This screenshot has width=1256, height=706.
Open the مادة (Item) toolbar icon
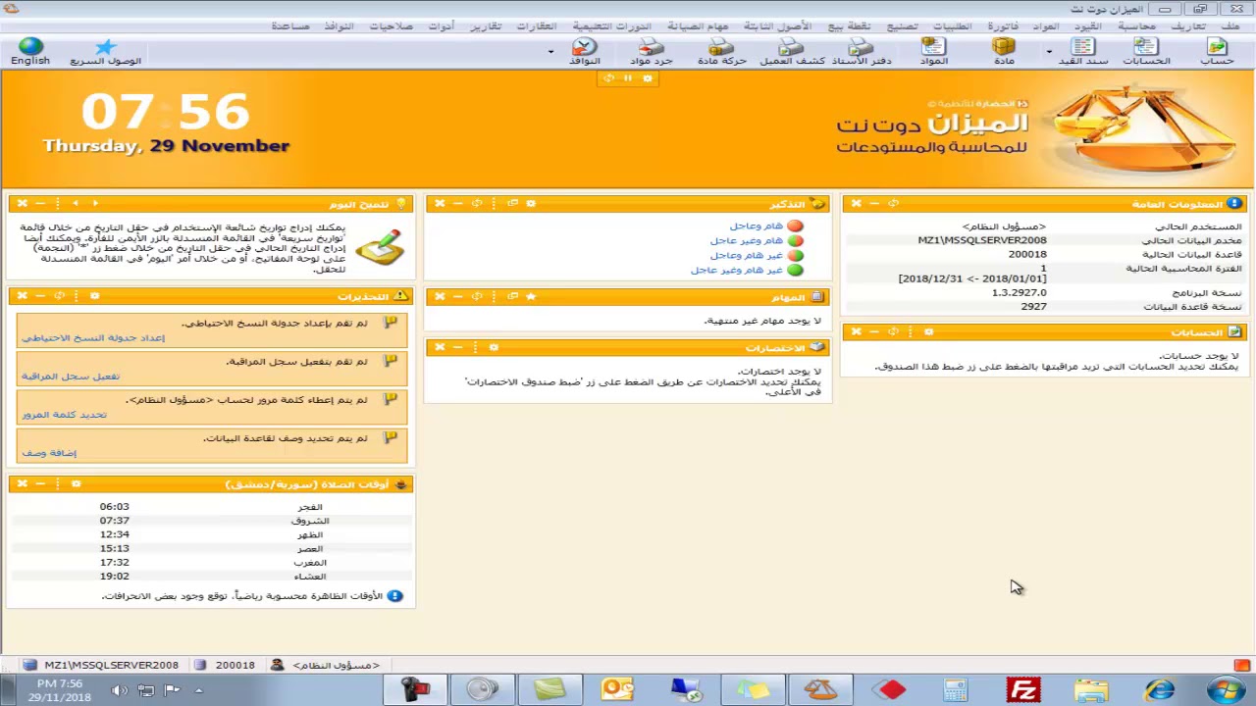[1004, 51]
